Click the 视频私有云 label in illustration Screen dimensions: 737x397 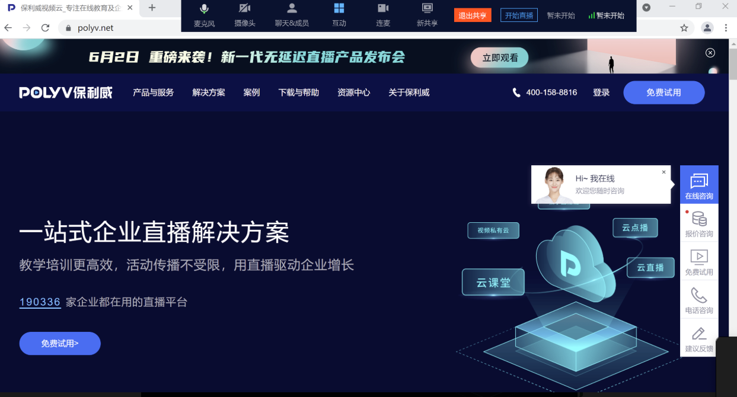[x=493, y=230]
